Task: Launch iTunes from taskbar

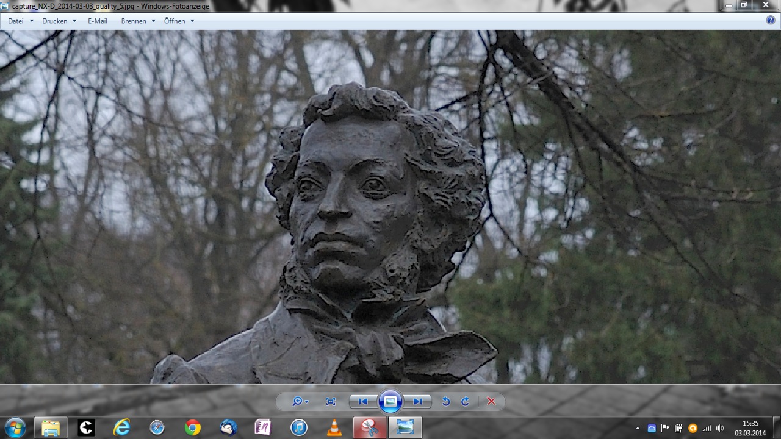Action: (x=298, y=428)
